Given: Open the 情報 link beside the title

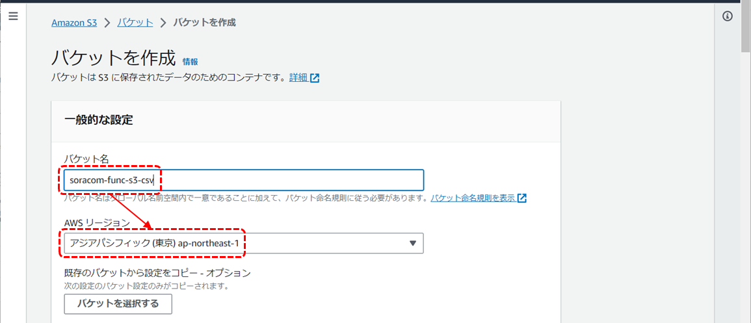Looking at the screenshot, I should point(190,62).
